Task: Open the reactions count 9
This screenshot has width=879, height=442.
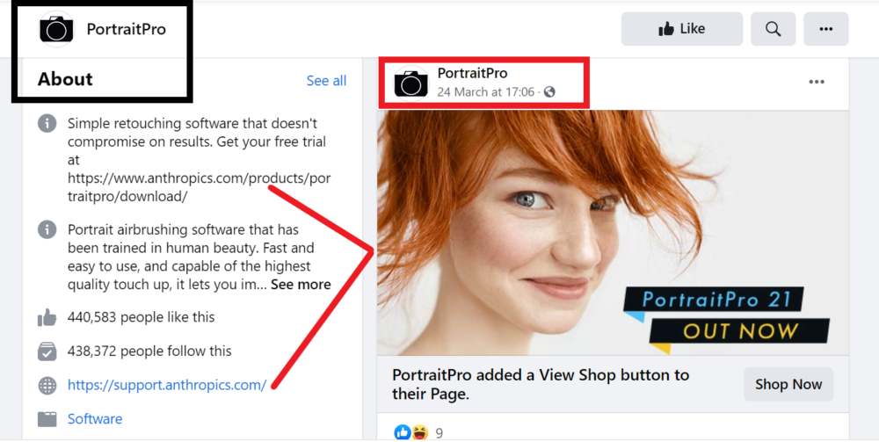Action: pos(439,433)
